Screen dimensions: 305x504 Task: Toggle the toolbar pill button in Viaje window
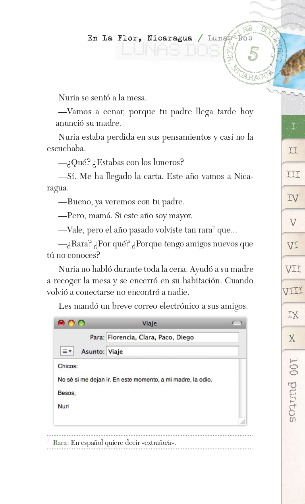tap(237, 323)
